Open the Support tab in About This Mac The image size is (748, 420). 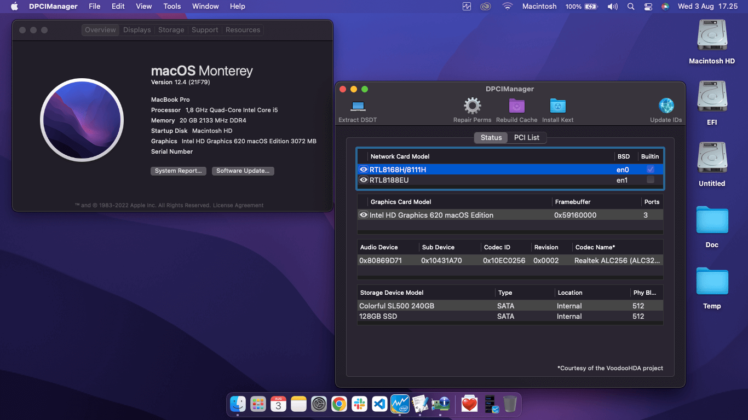(x=205, y=30)
